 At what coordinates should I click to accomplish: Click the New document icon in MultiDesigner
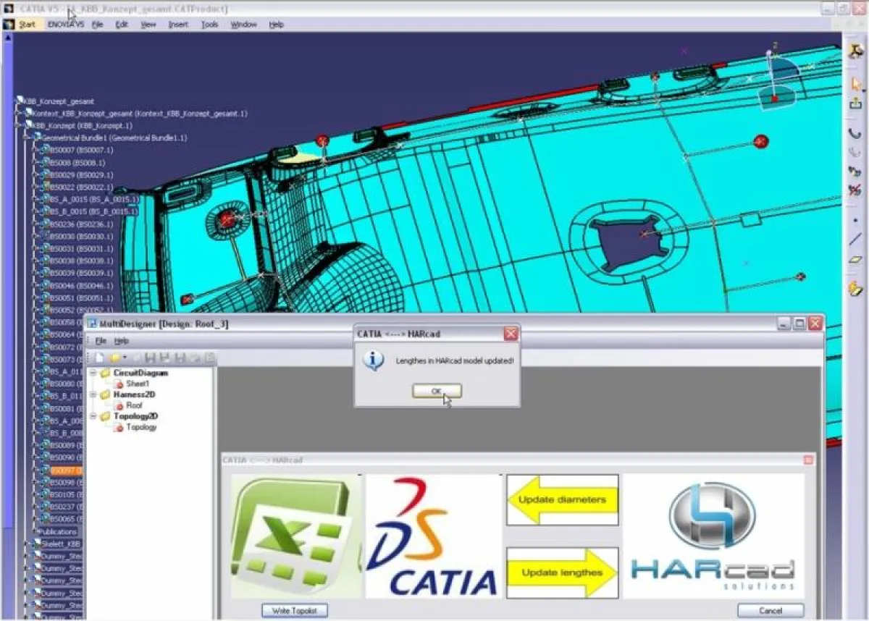point(98,358)
